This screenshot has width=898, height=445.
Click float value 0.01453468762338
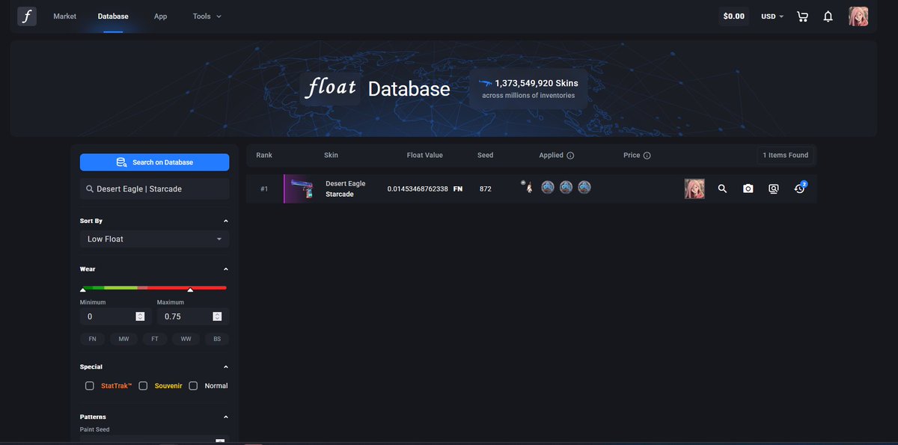coord(418,189)
